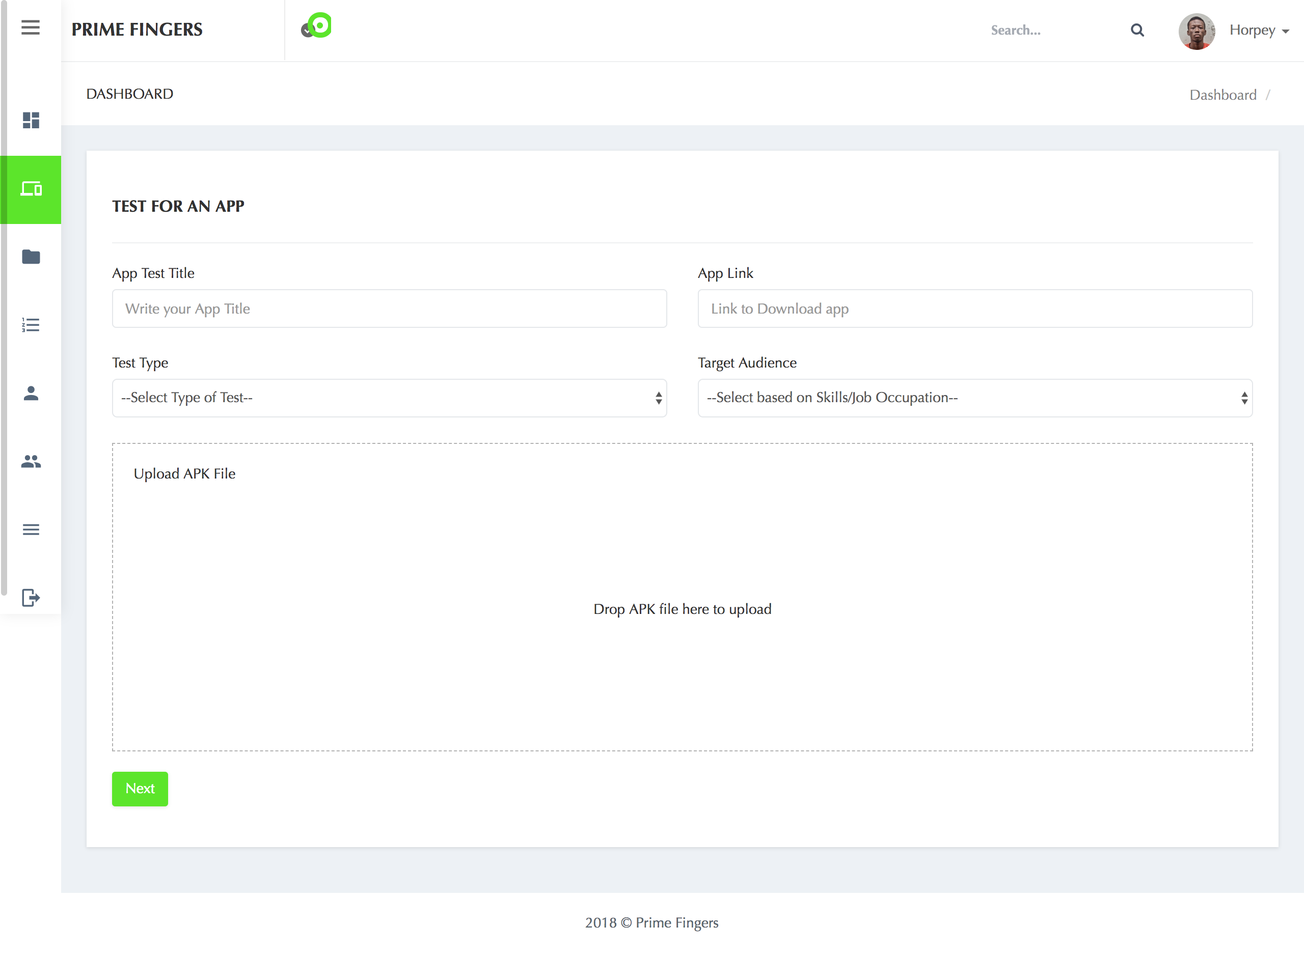1304x954 pixels.
Task: Click the search magnifier icon
Action: (1137, 30)
